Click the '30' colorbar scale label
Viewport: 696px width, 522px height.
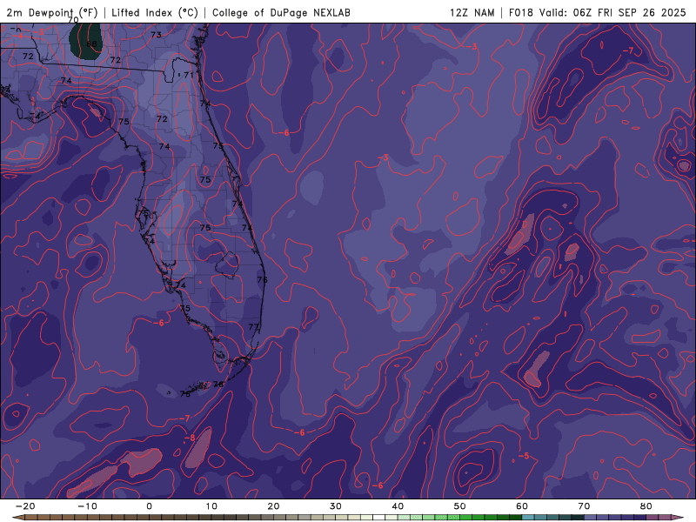coord(336,506)
